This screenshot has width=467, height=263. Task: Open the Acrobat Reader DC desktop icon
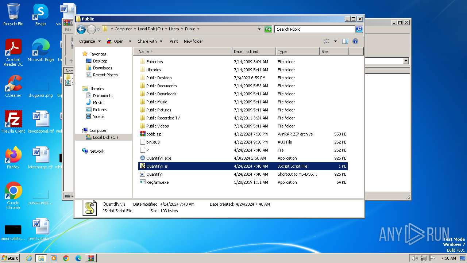[13, 53]
